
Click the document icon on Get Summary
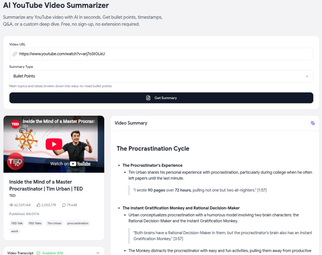(148, 98)
